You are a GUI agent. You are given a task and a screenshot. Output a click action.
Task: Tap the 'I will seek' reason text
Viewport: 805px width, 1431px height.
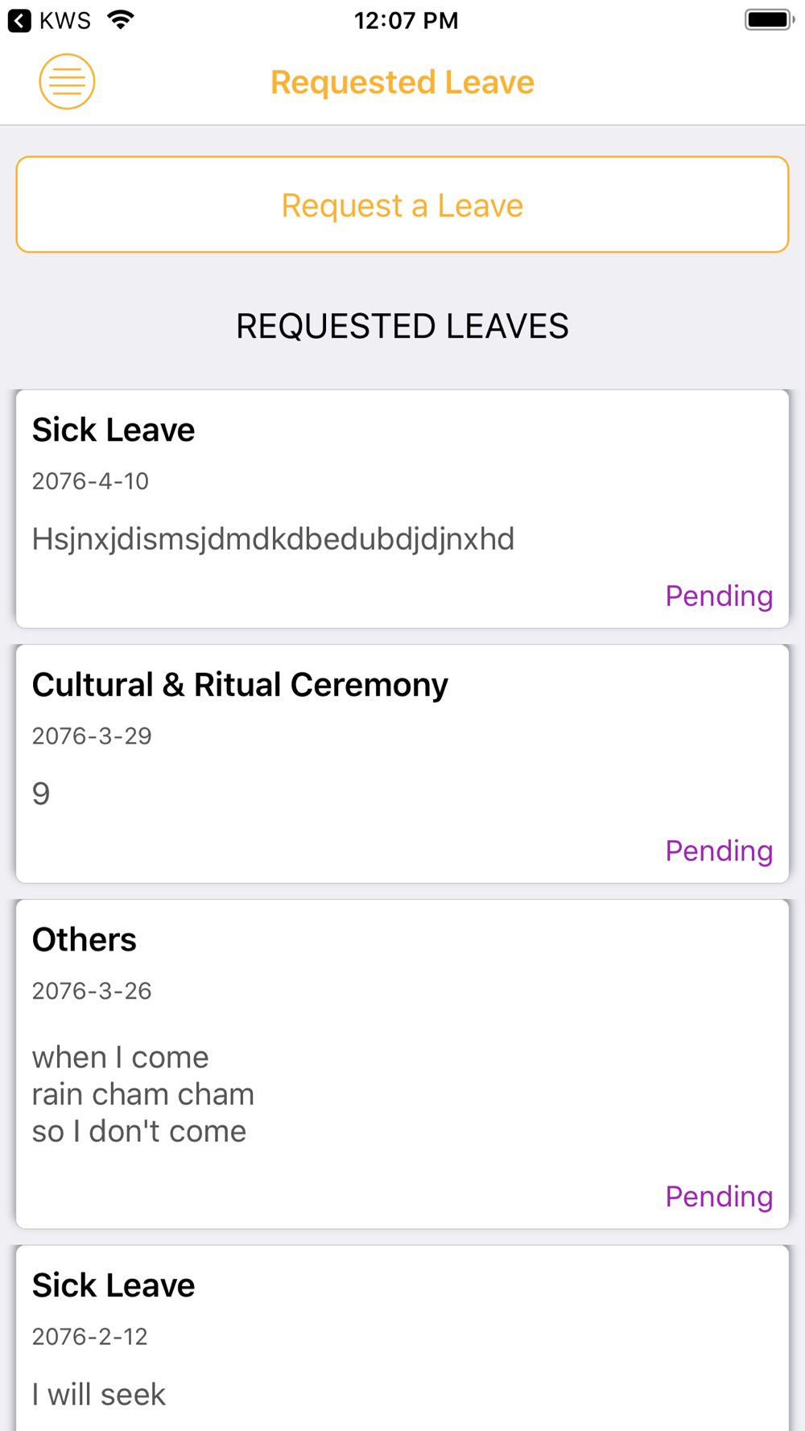(99, 1395)
